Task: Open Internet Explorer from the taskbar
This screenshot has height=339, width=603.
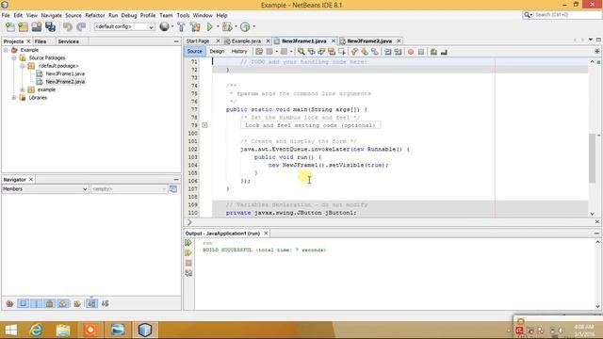Action: pos(37,330)
